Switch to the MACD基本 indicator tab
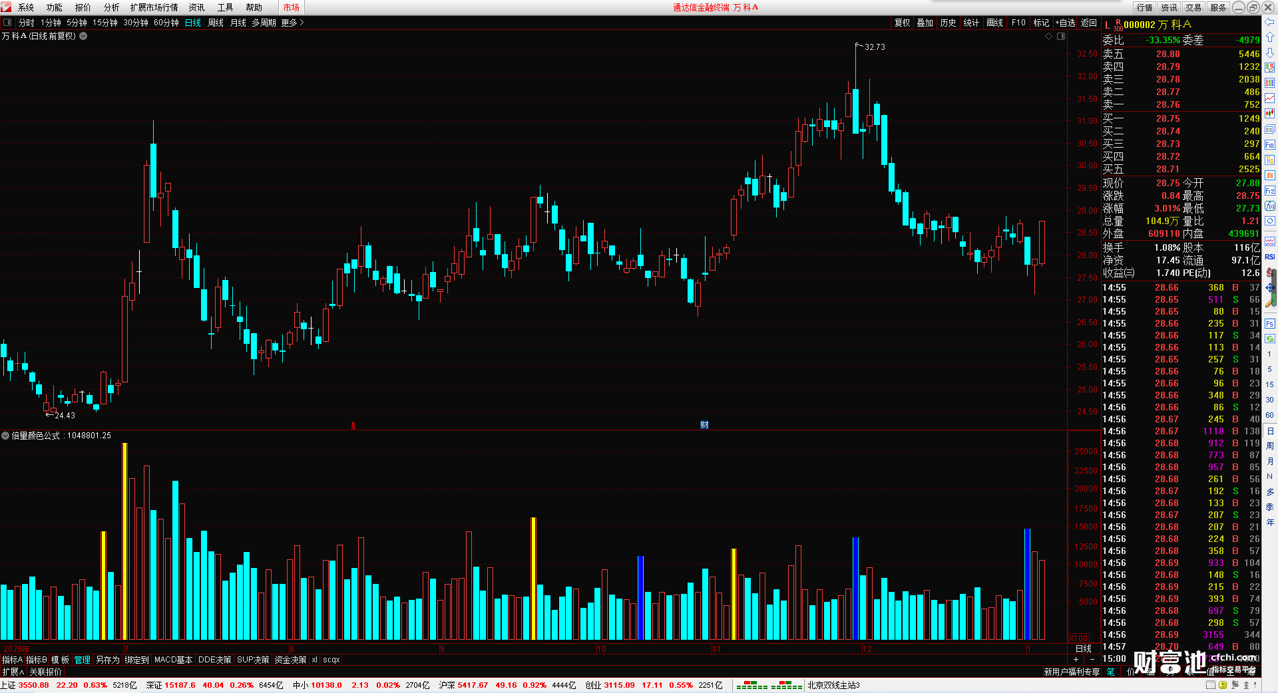1278x693 pixels. (173, 660)
